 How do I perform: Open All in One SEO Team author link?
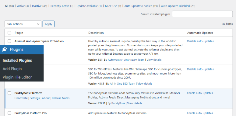pyautogui.click(x=122, y=84)
